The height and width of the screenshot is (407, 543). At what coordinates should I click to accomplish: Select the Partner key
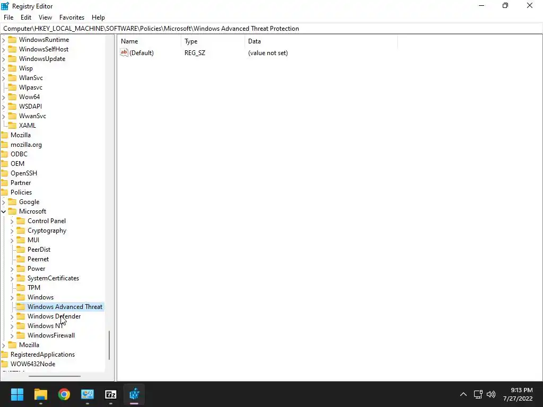21,183
